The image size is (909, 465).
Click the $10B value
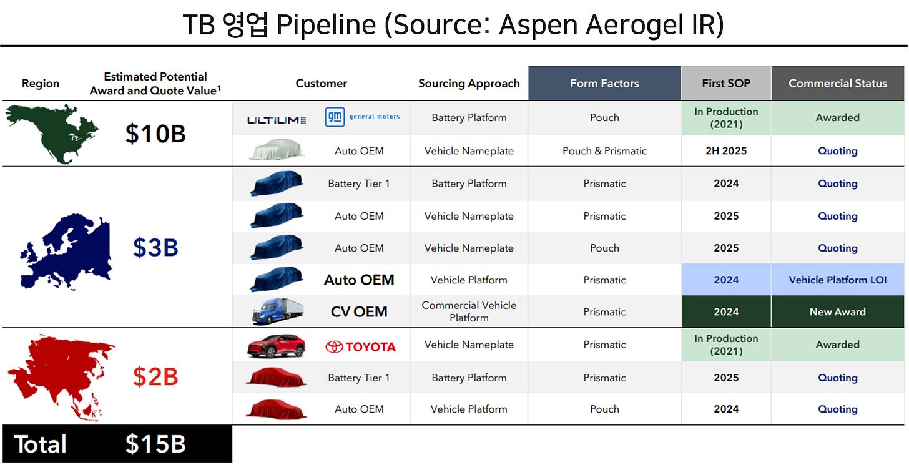pyautogui.click(x=155, y=134)
